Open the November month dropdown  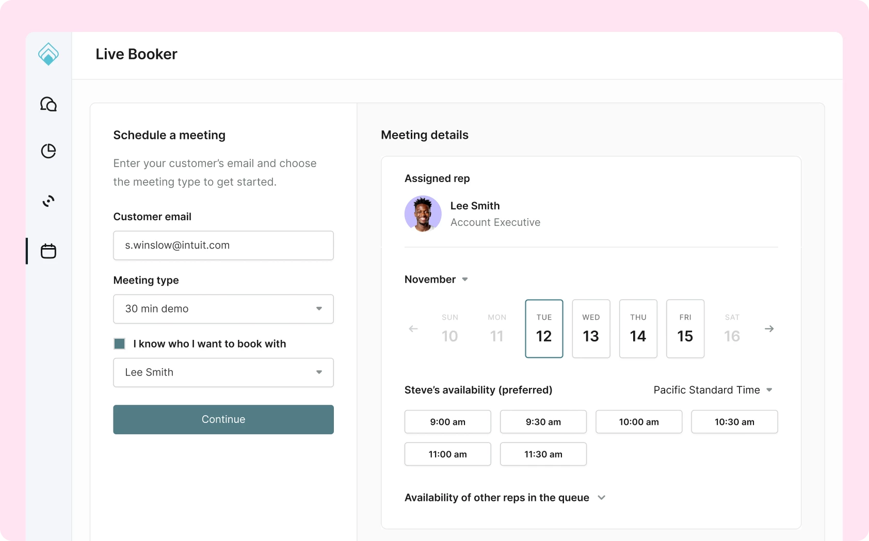pos(437,280)
